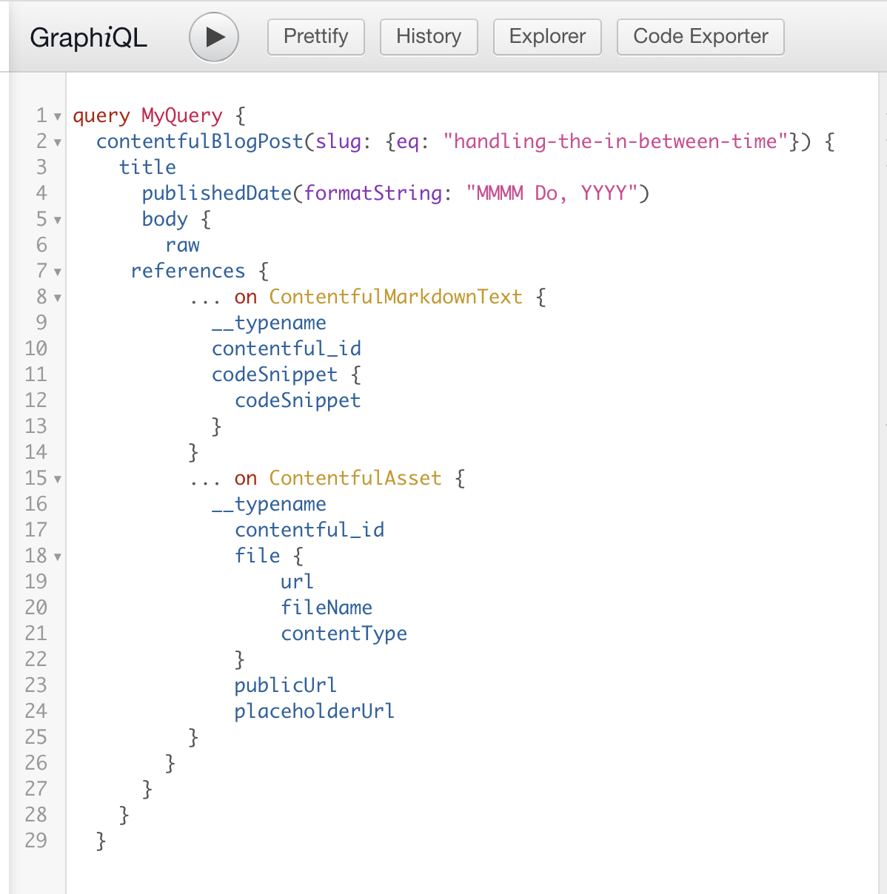Collapse the ContentfulAsset fragment
The height and width of the screenshot is (894, 887).
[x=58, y=479]
